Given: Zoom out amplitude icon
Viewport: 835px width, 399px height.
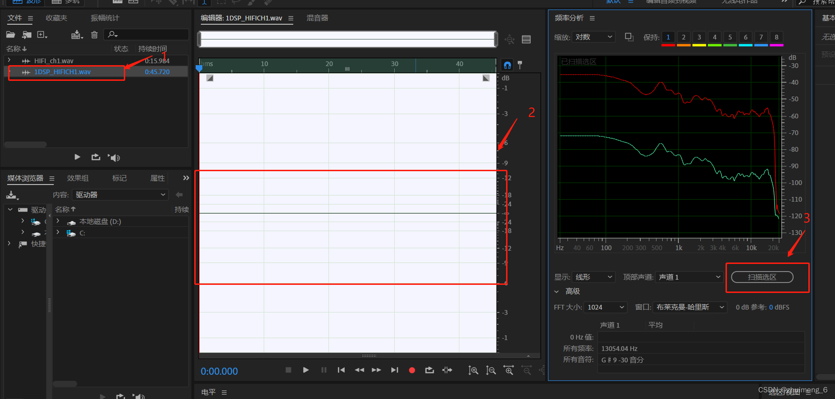Looking at the screenshot, I should [491, 370].
